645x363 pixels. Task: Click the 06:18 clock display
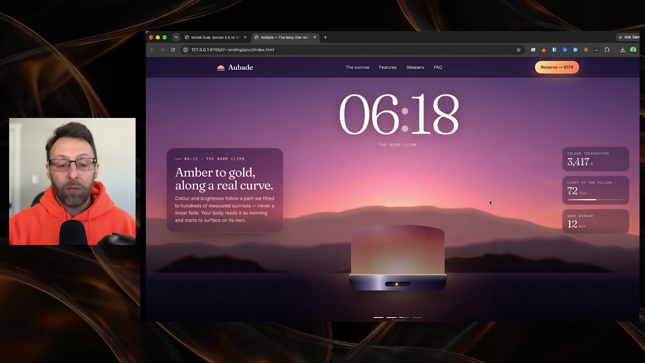click(x=399, y=114)
